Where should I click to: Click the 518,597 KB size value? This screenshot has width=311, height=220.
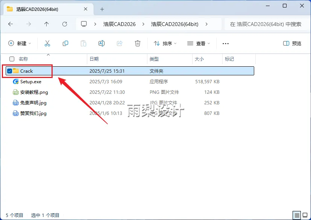pyautogui.click(x=207, y=81)
